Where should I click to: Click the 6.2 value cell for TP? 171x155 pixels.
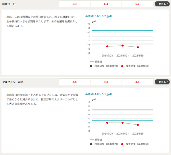[137, 4]
